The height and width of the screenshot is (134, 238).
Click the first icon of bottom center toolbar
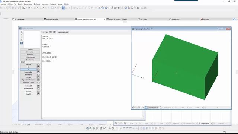click(87, 128)
